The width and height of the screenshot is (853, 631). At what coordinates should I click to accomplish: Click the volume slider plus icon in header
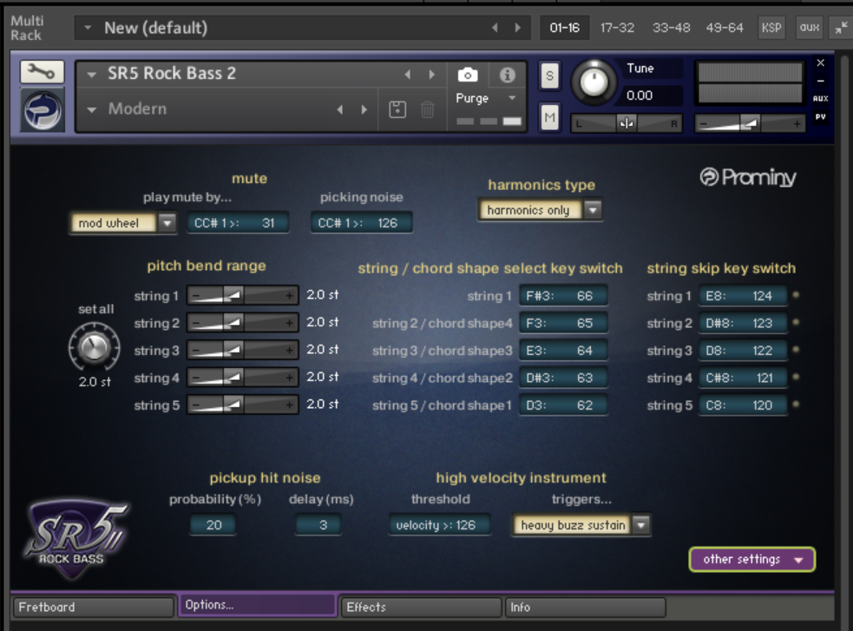(x=797, y=124)
